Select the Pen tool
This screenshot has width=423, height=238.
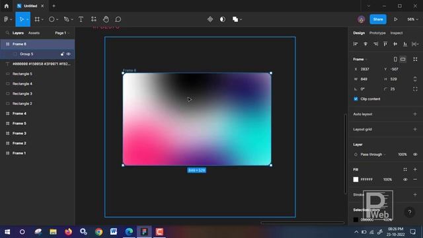click(66, 19)
